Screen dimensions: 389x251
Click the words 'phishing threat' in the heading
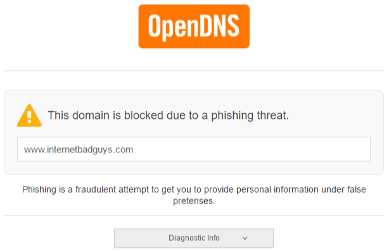coord(250,116)
